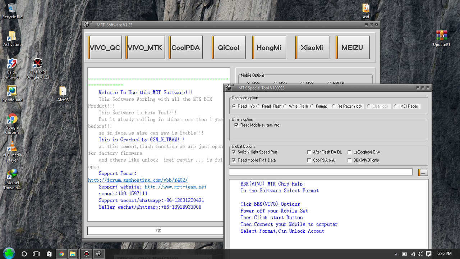Click the browse '....' button next to path field
Viewport: 460px width, 259px height.
(423, 172)
